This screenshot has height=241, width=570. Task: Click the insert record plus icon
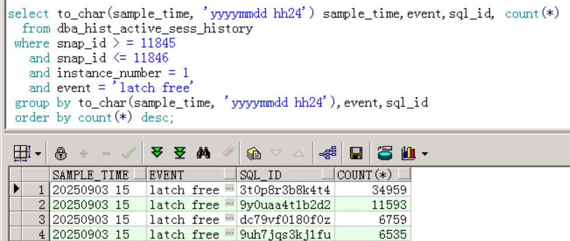[x=83, y=154]
